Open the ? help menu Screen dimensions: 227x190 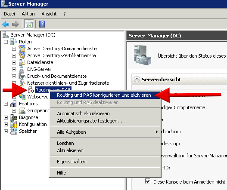pos(65,14)
